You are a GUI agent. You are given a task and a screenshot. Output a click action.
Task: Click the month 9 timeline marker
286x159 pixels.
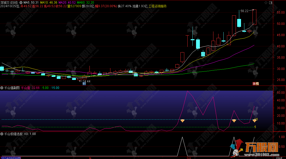coord(90,158)
